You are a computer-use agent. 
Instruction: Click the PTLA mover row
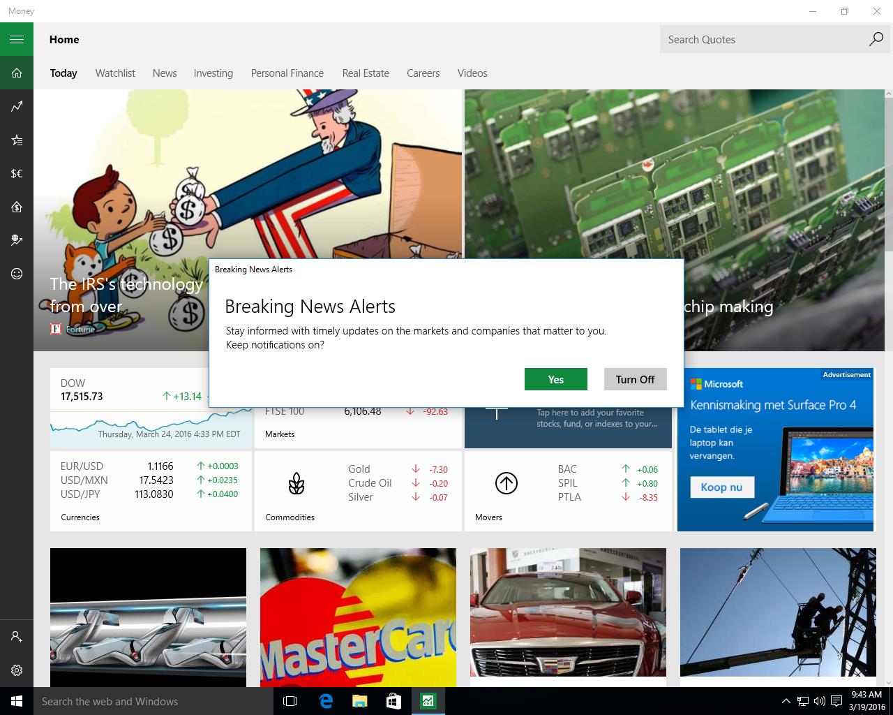608,497
